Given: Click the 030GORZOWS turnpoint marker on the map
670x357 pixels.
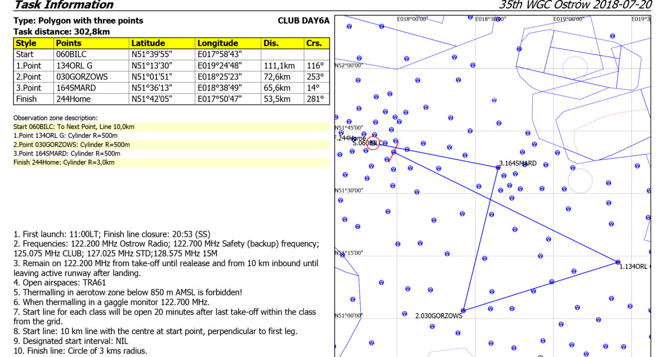Looking at the screenshot, I should point(463,311).
